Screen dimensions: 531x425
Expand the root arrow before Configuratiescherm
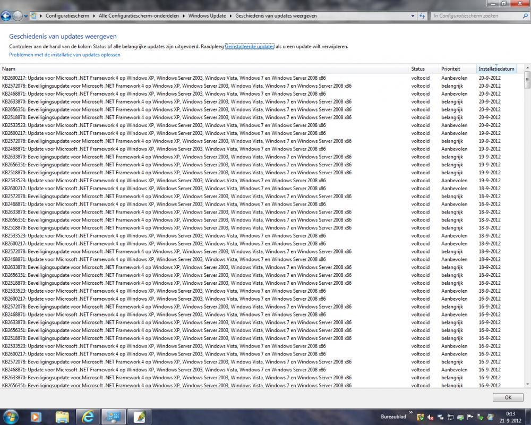click(x=41, y=16)
